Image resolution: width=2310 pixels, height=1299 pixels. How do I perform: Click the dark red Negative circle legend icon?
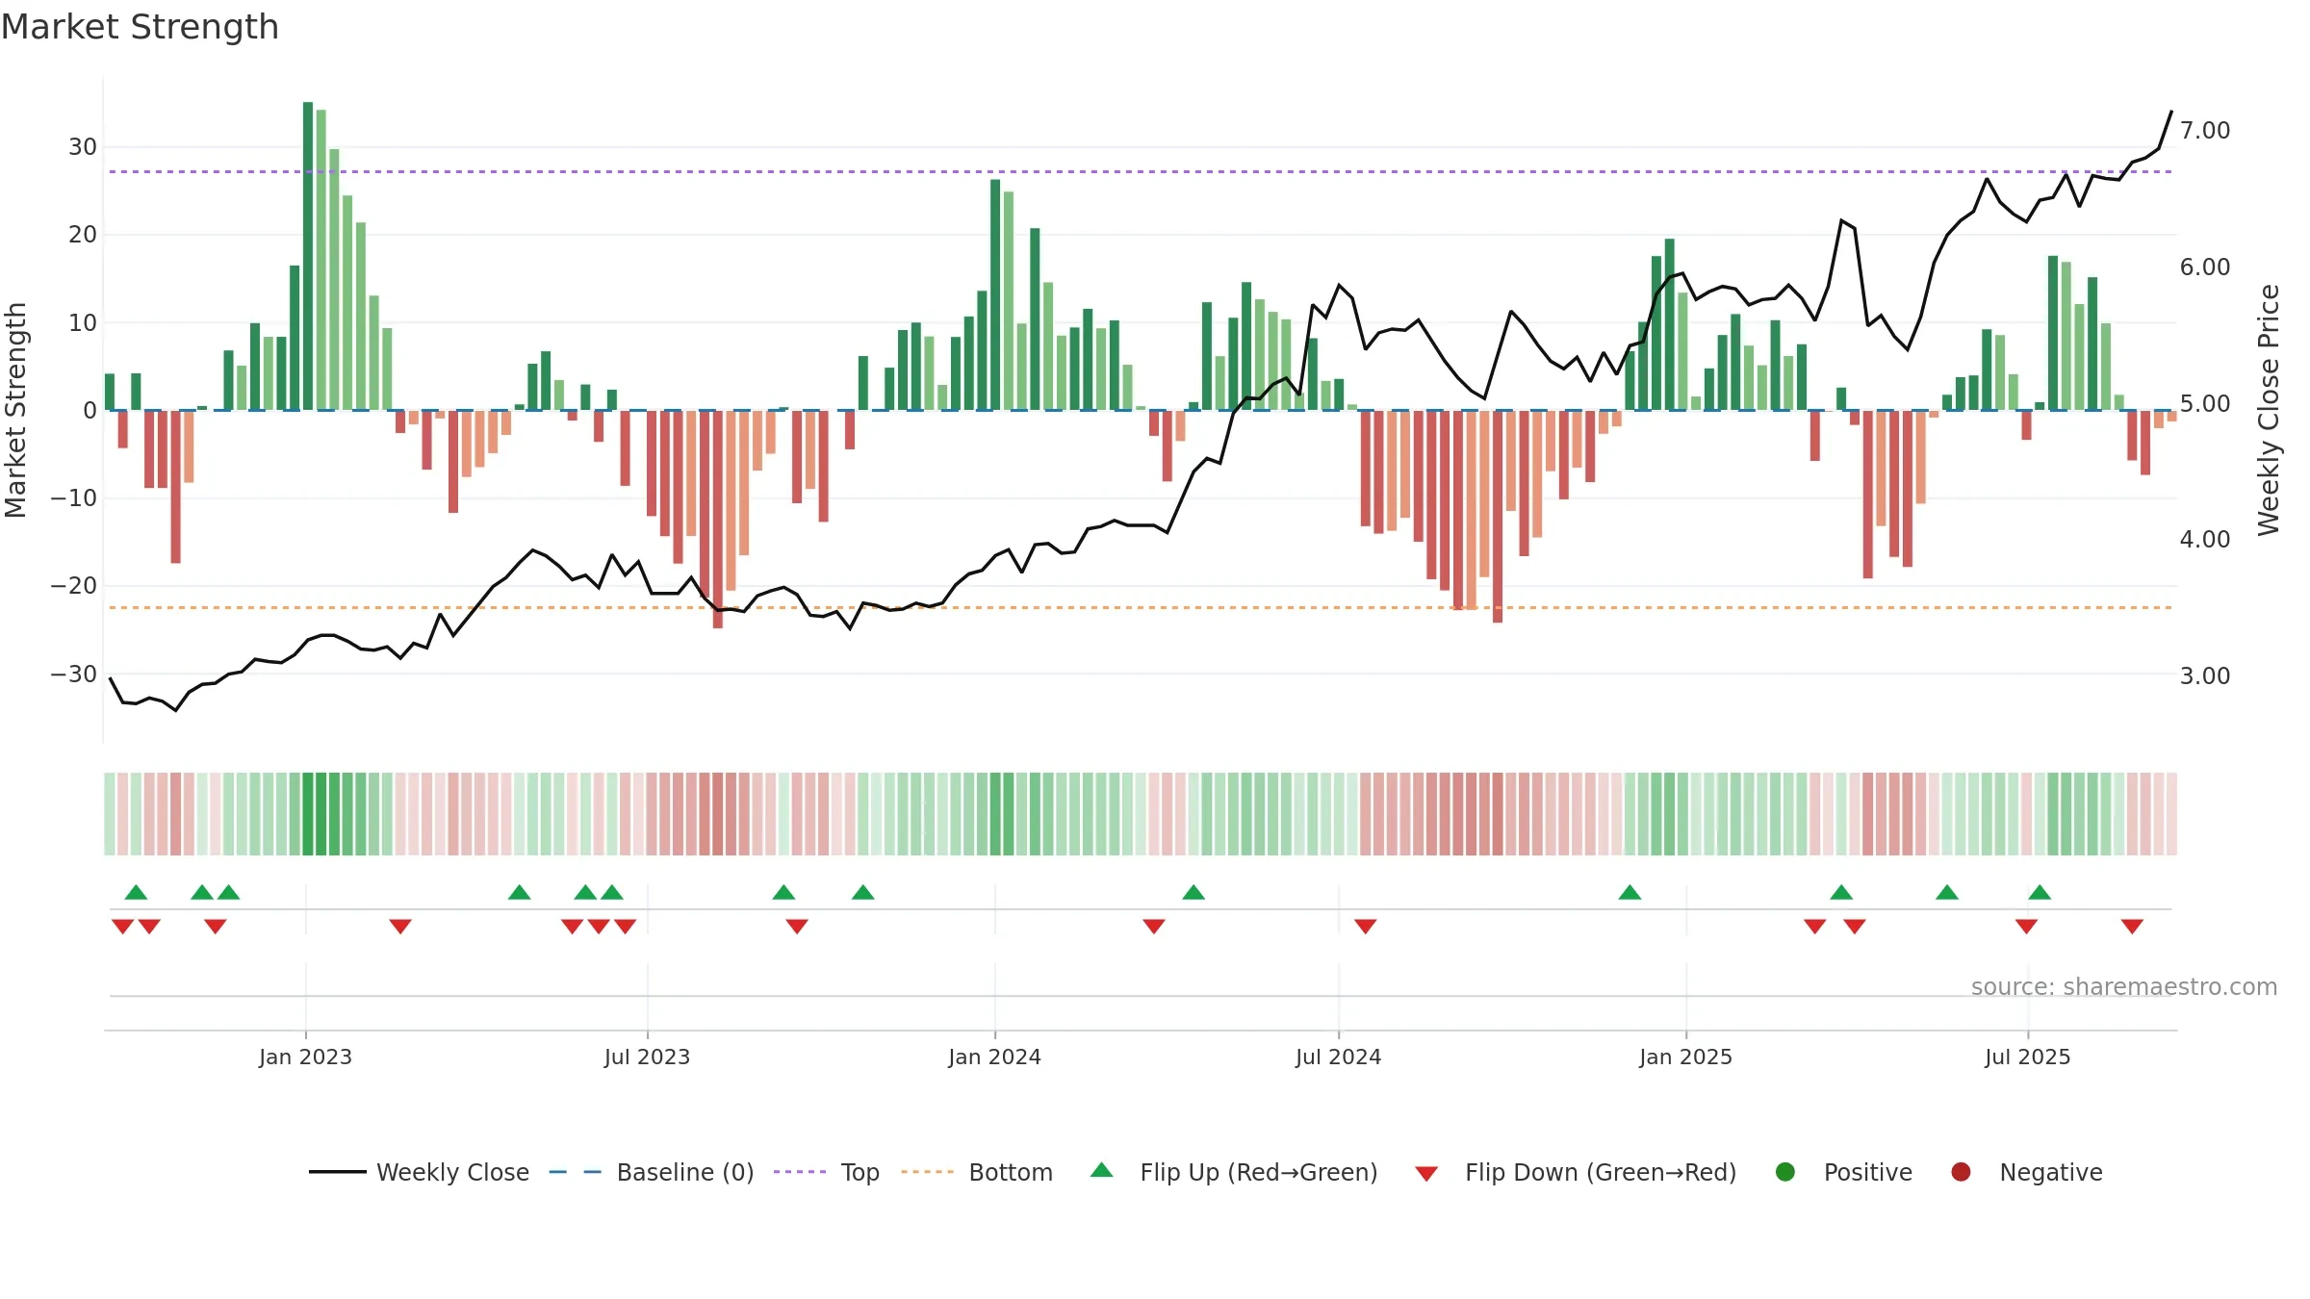pos(1961,1172)
